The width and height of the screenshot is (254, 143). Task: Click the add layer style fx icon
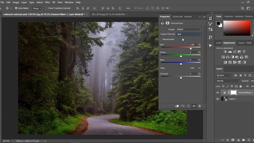[x=228, y=140]
